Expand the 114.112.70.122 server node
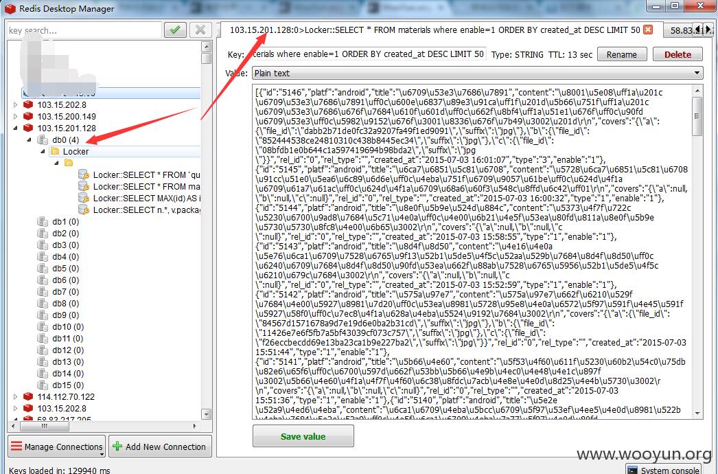This screenshot has height=474, width=718. point(16,397)
